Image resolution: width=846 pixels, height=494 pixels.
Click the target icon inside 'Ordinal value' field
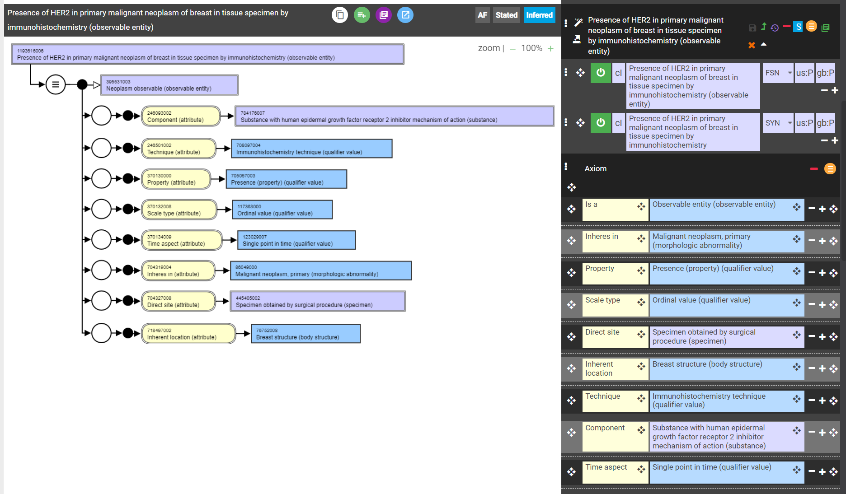(796, 303)
